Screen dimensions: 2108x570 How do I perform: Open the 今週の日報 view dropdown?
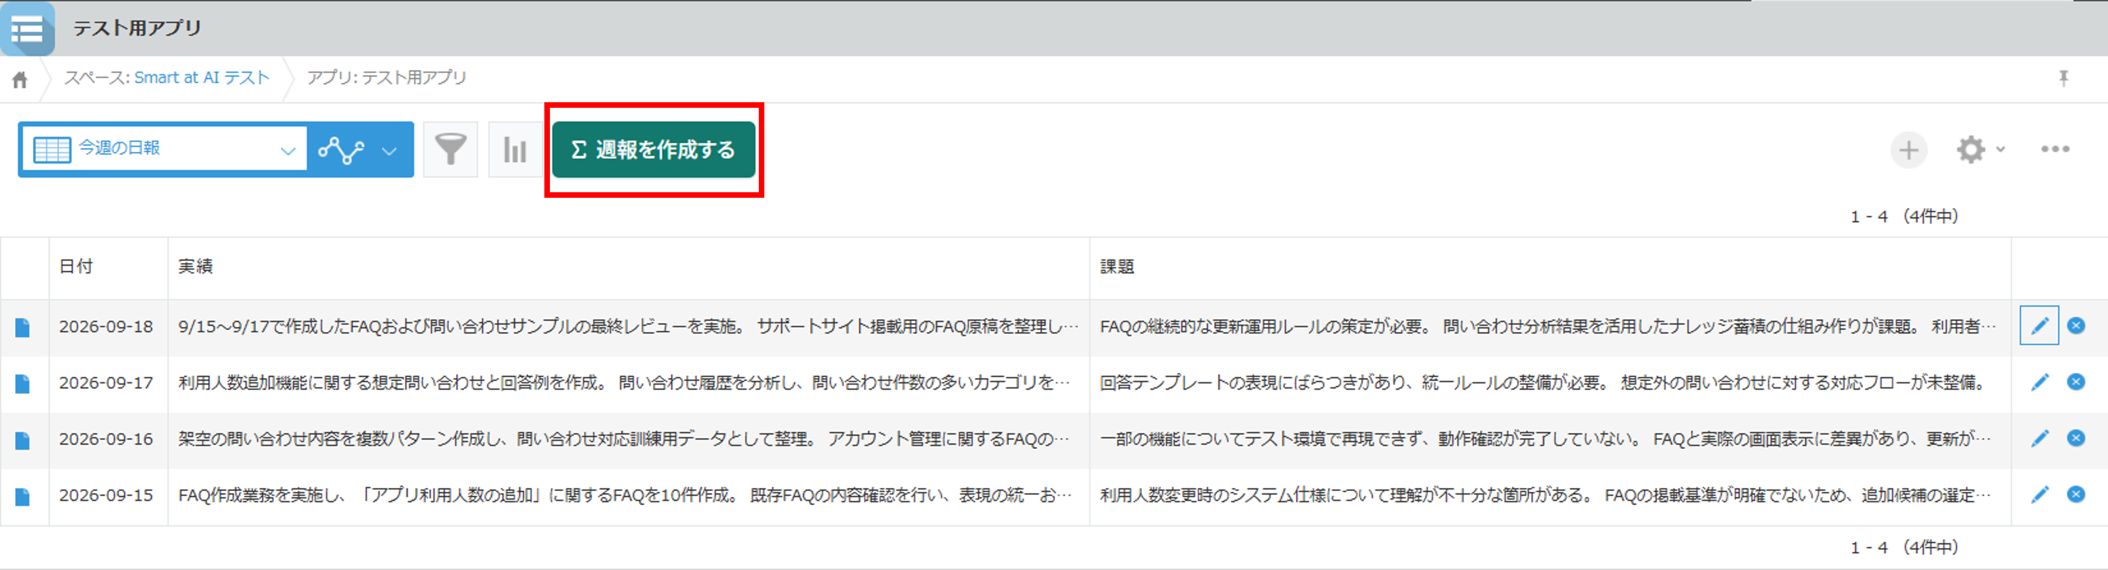coord(164,149)
